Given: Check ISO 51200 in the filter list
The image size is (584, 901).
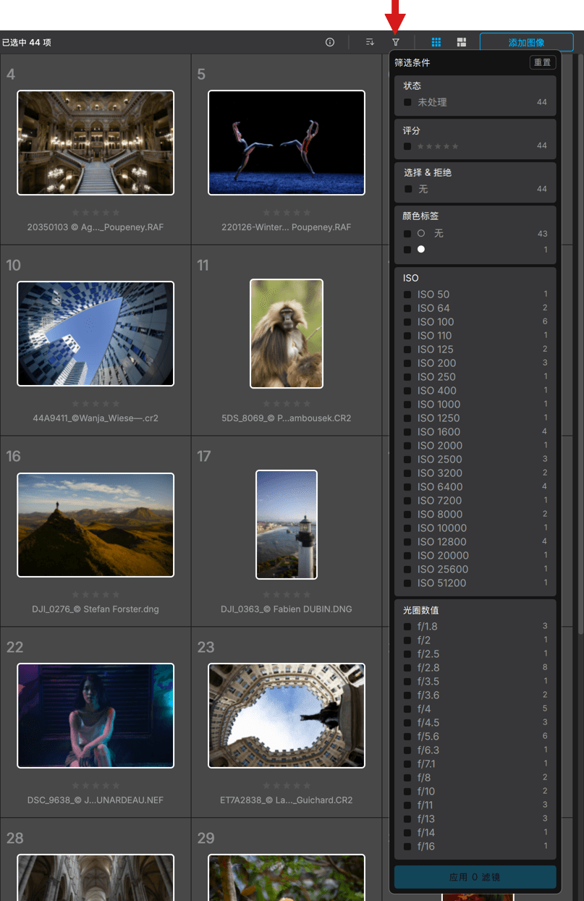Looking at the screenshot, I should [407, 583].
